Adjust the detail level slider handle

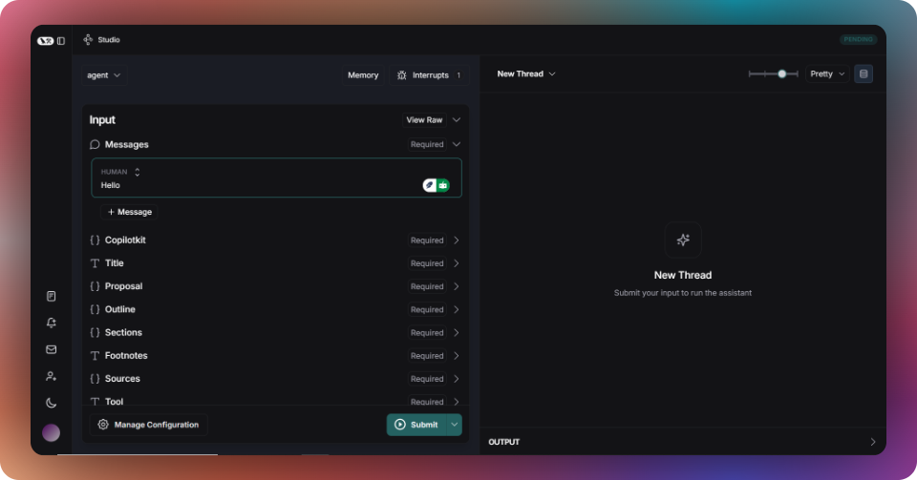(x=782, y=73)
